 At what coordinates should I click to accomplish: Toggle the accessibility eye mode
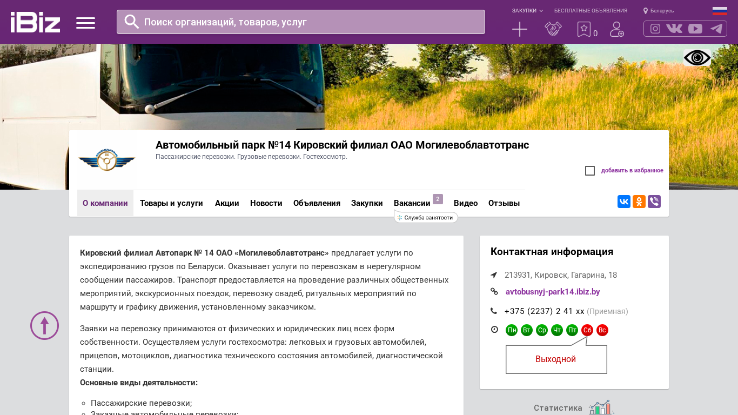[x=697, y=58]
